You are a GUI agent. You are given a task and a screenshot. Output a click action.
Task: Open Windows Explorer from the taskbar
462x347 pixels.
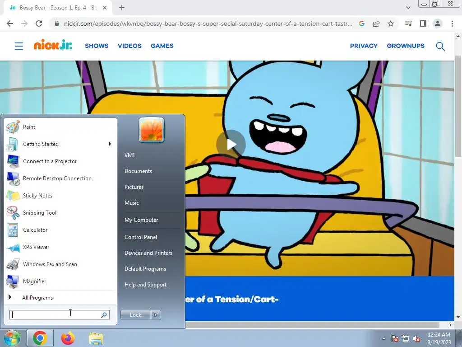point(96,339)
